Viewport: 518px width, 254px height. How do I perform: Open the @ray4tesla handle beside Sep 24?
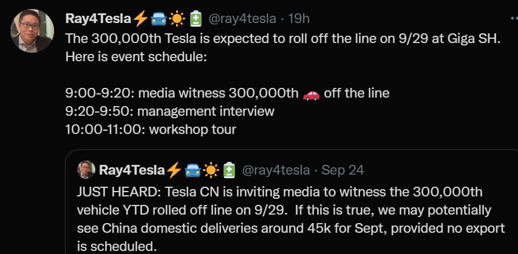[x=278, y=170]
